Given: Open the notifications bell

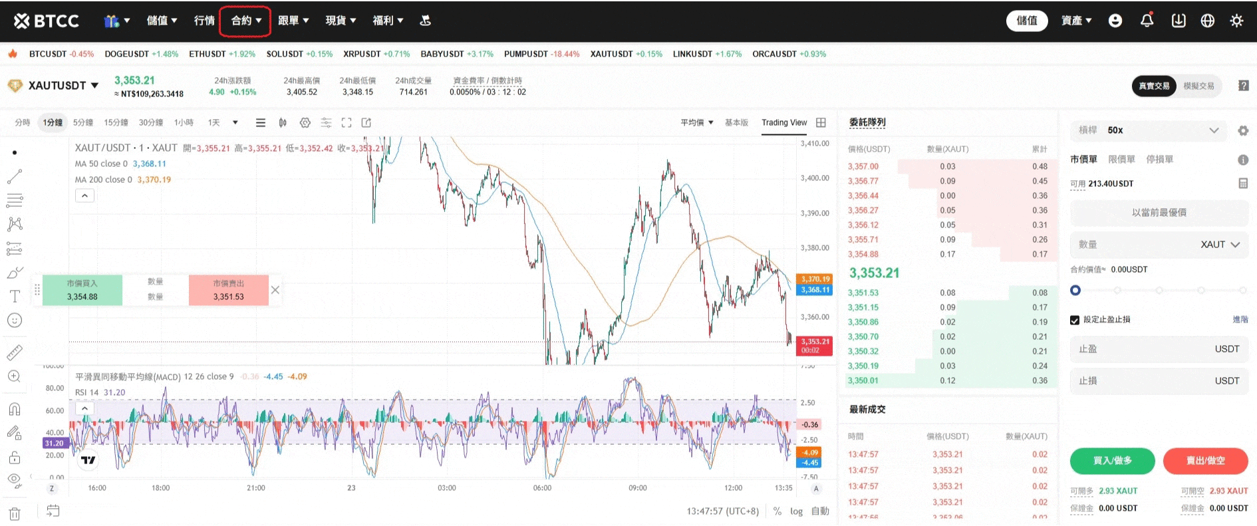Looking at the screenshot, I should click(x=1147, y=21).
